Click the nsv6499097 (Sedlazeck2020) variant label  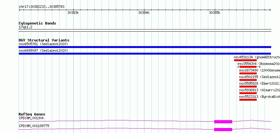tap(43, 51)
